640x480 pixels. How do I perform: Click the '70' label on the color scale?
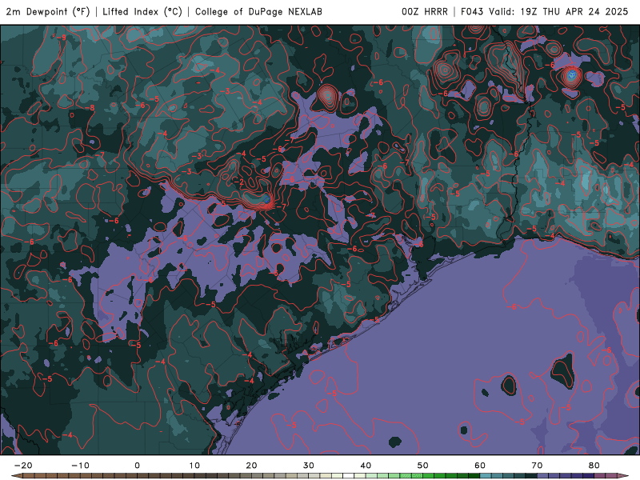[x=537, y=466]
